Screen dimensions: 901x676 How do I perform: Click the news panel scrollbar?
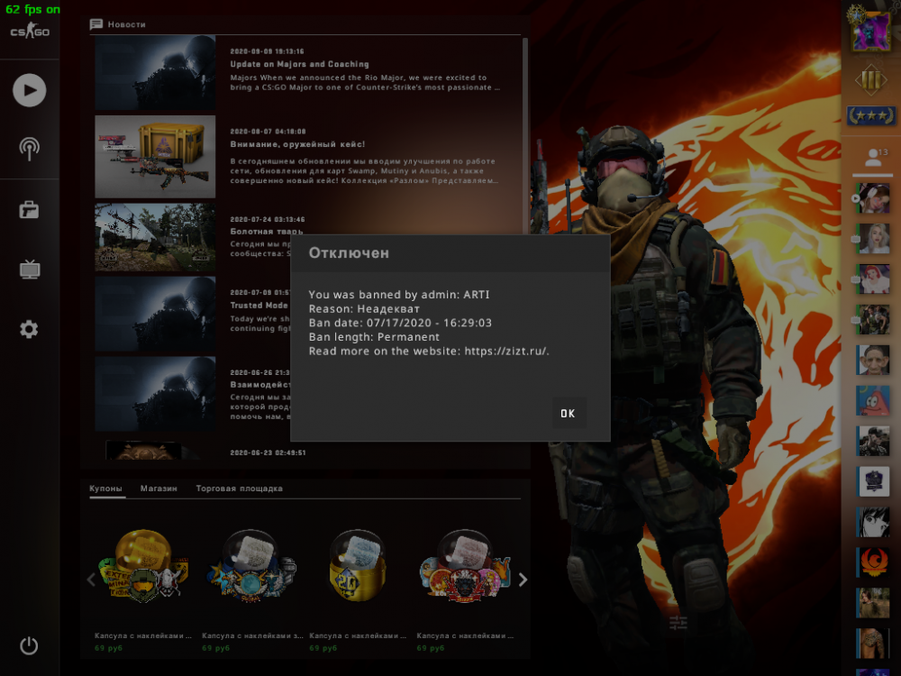526,135
